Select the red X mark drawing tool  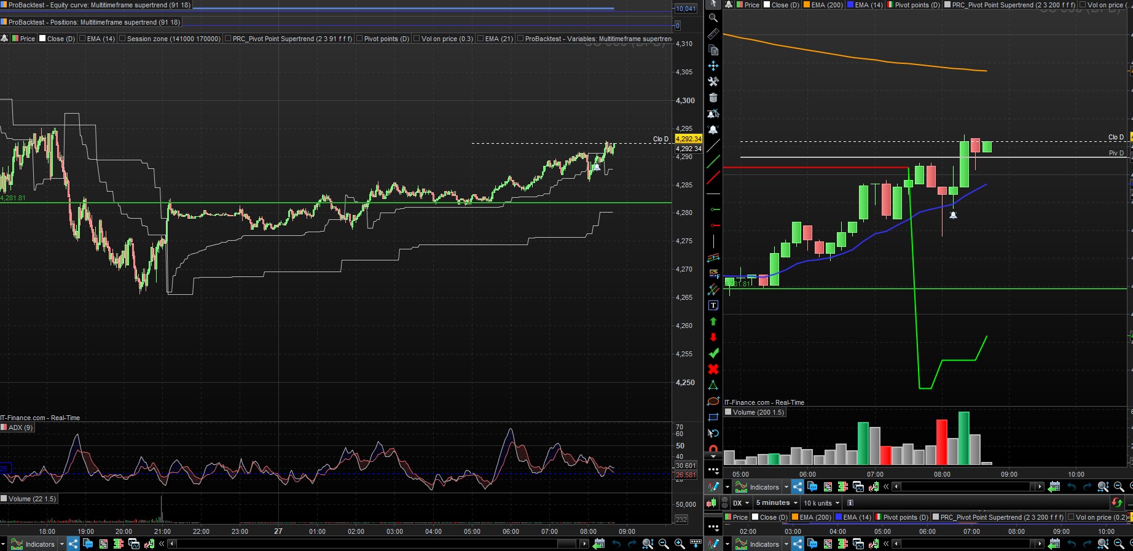[x=713, y=369]
